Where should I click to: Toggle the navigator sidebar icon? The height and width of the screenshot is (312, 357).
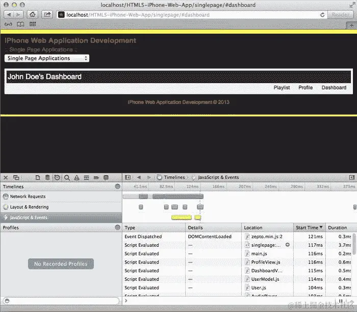coord(127,177)
